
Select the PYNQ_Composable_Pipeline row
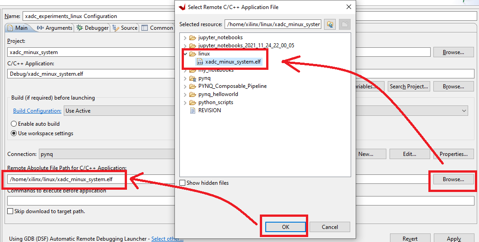(x=232, y=86)
